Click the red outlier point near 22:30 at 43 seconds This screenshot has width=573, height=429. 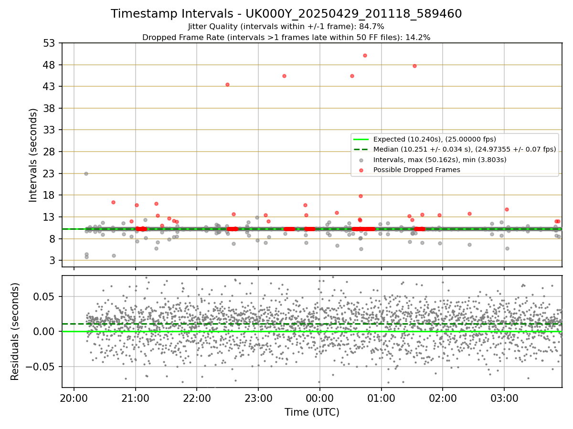point(227,84)
